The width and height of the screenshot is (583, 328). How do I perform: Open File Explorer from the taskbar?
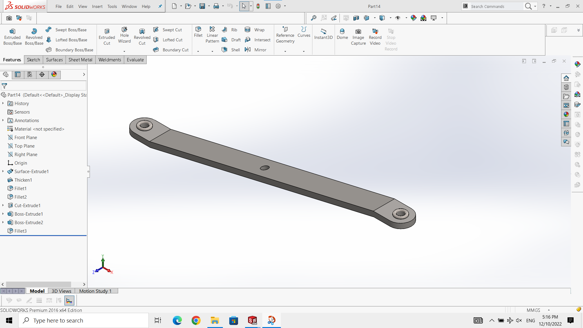click(215, 320)
